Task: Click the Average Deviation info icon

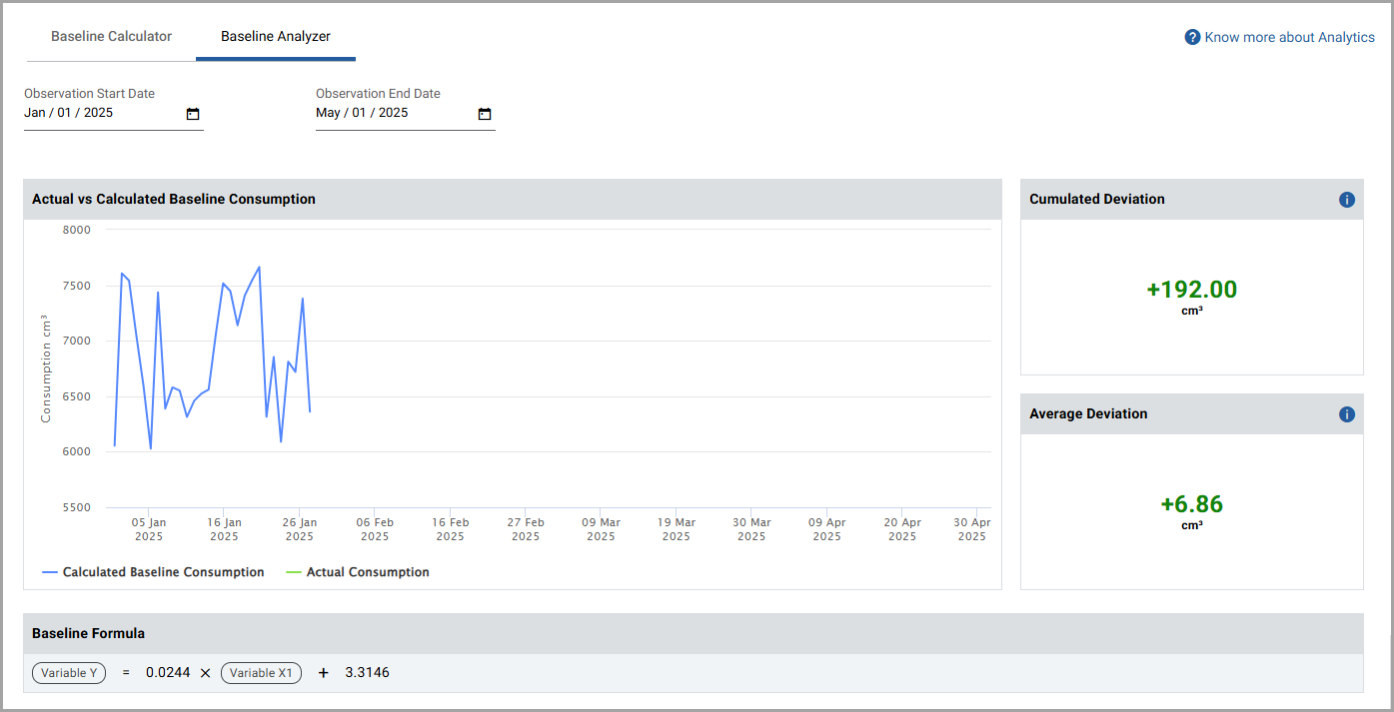Action: coord(1346,414)
